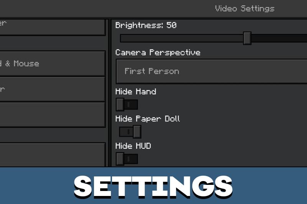Click the Video Settings header title
The width and height of the screenshot is (307, 204).
(245, 8)
